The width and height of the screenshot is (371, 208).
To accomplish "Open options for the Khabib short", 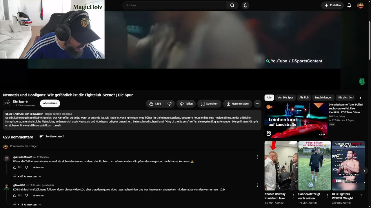I will (294, 196).
